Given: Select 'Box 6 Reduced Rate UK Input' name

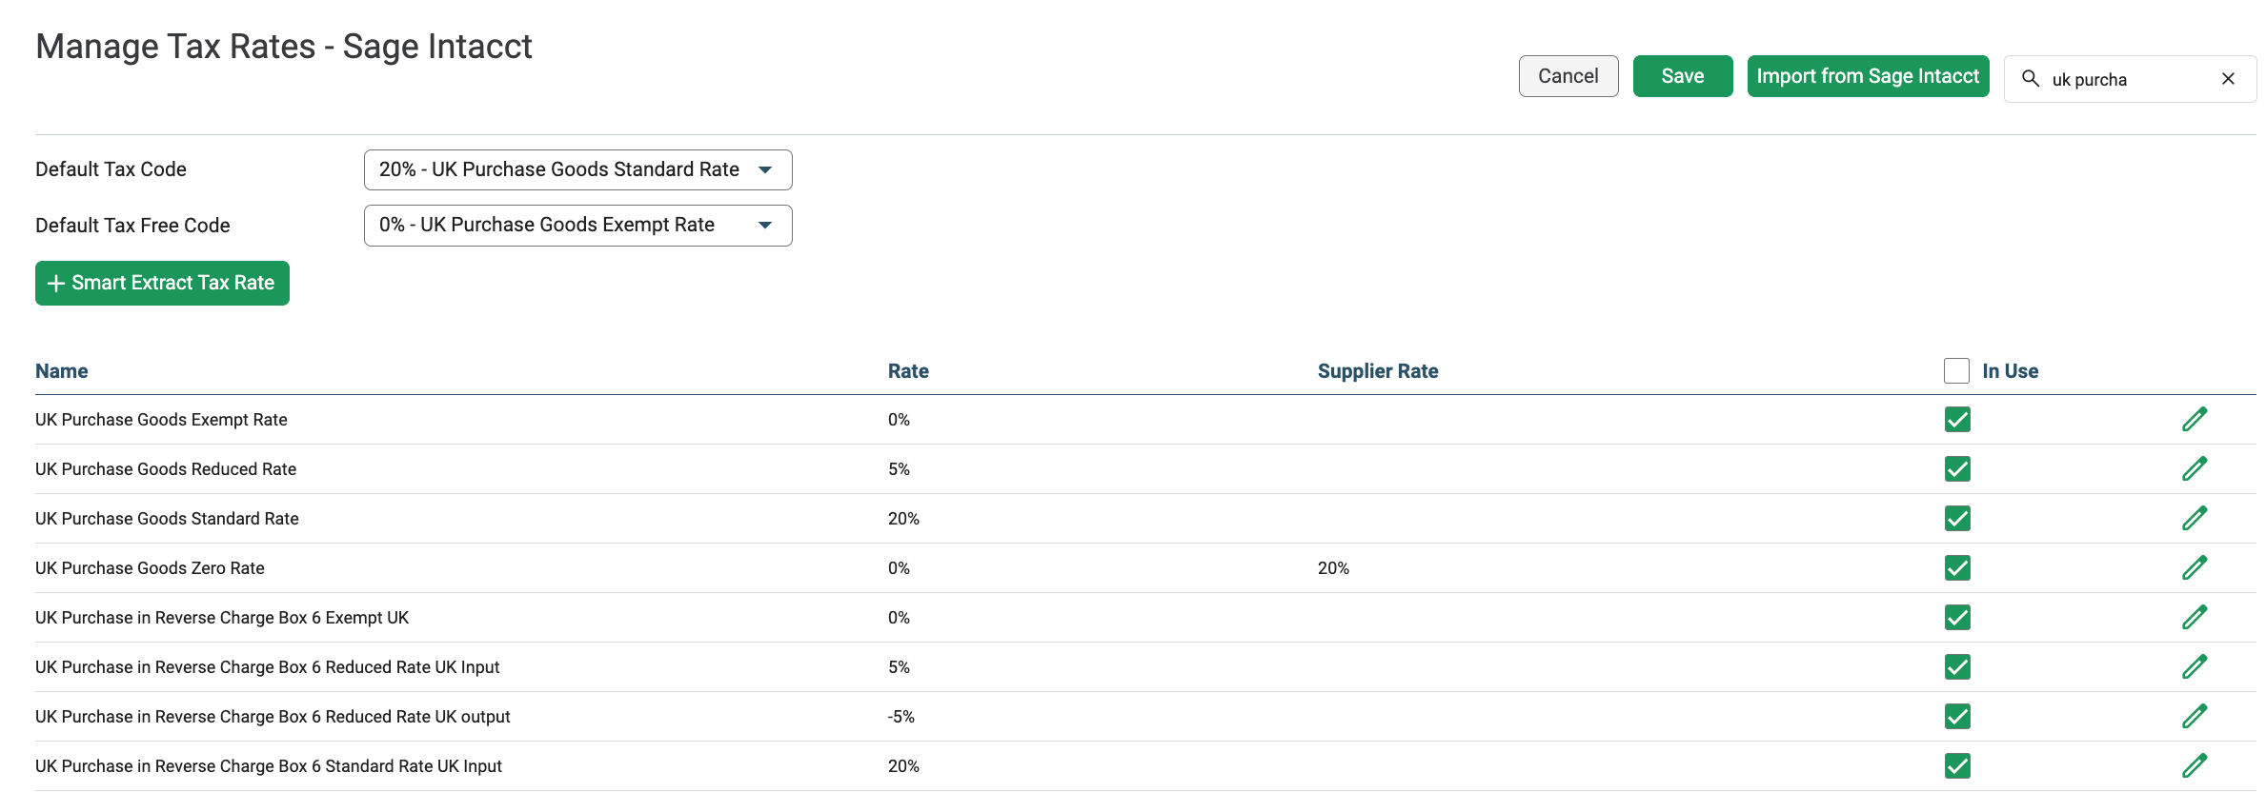Looking at the screenshot, I should point(267,667).
